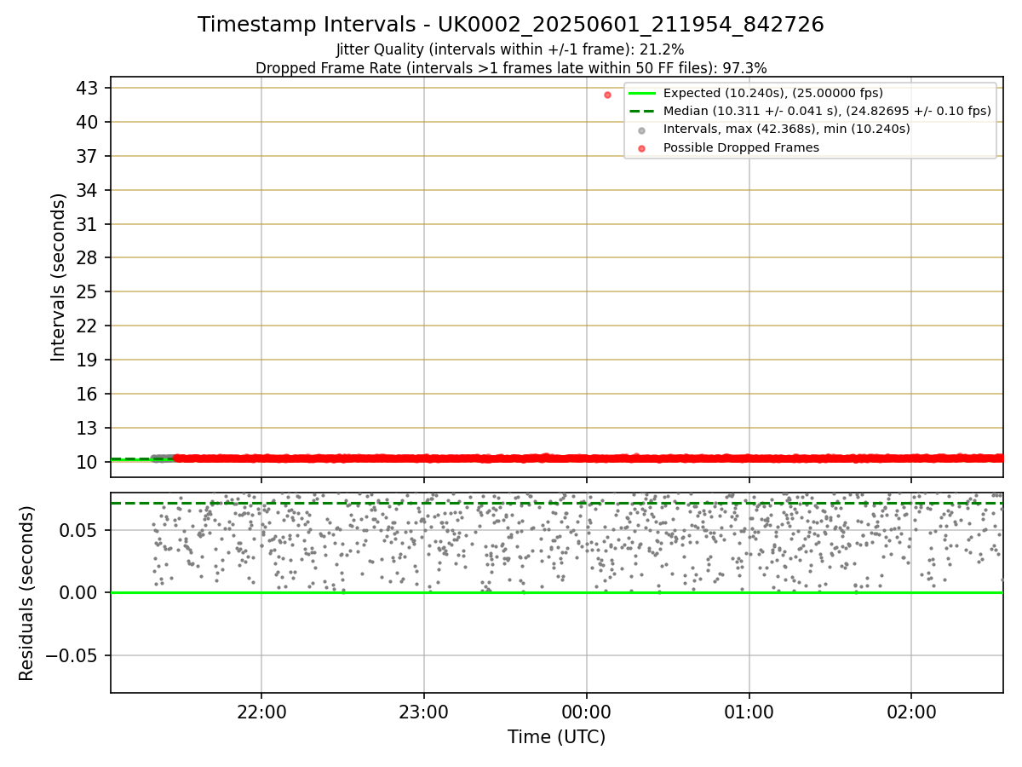Click the 'Time (UTC)' x-axis label
This screenshot has height=767, width=1022.
[x=557, y=737]
